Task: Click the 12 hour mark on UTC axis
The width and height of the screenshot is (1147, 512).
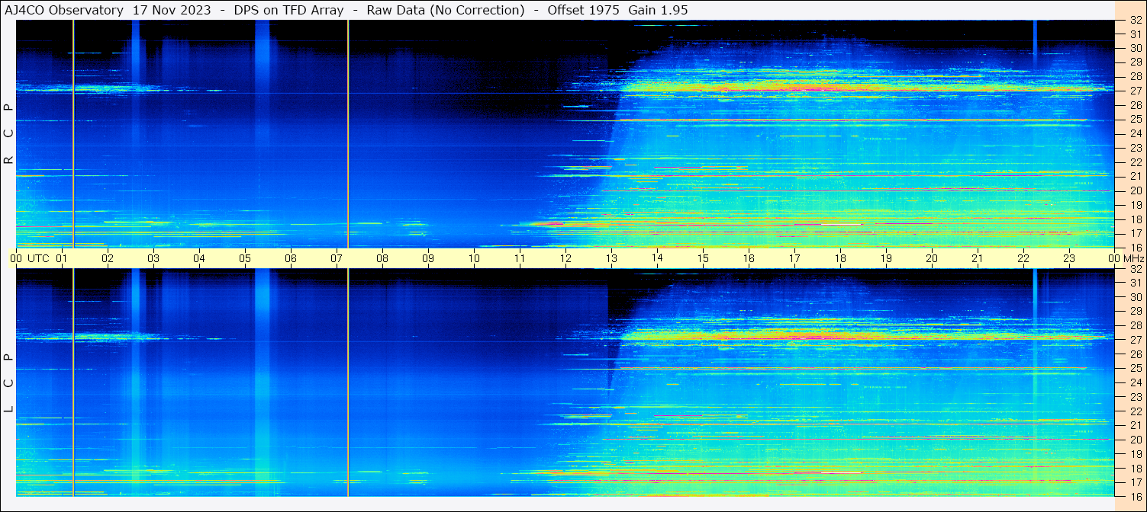Action: point(565,258)
